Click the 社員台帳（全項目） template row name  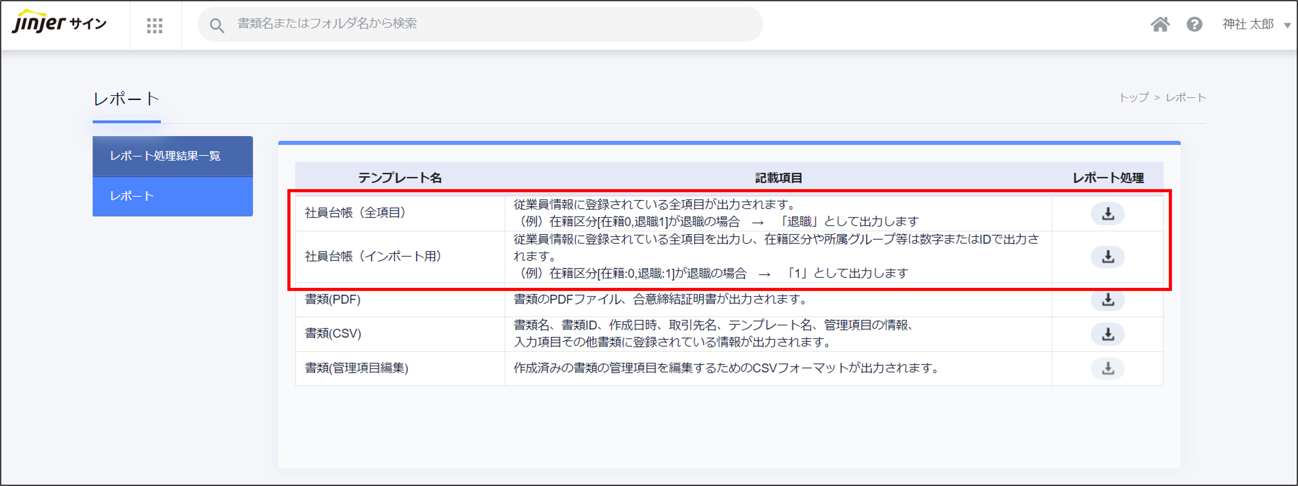coord(355,213)
